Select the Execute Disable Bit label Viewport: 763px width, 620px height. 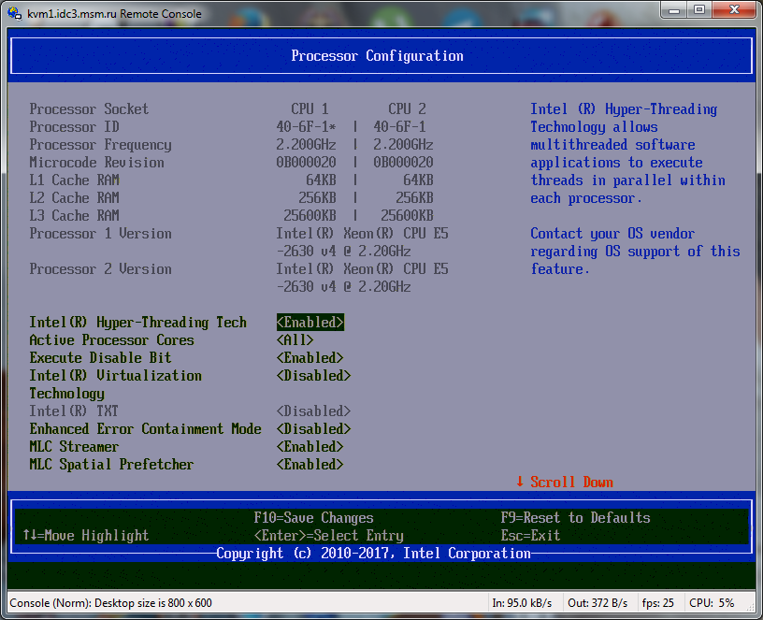100,357
